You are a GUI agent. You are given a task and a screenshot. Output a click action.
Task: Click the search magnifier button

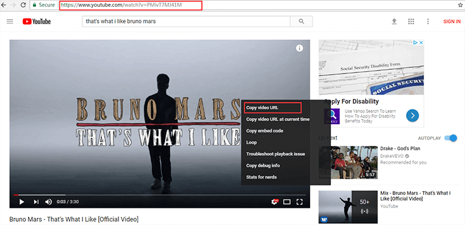[301, 21]
